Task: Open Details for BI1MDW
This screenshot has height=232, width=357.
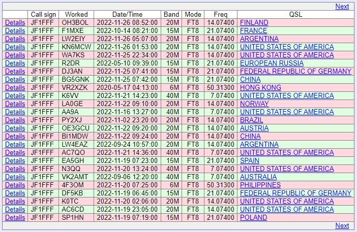Action: 15,137
